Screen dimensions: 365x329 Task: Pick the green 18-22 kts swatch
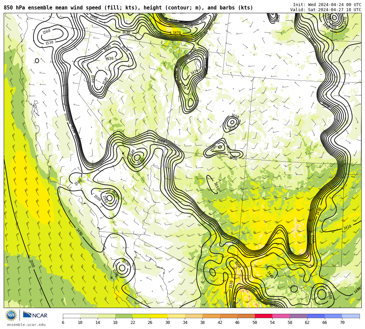pyautogui.click(x=124, y=316)
